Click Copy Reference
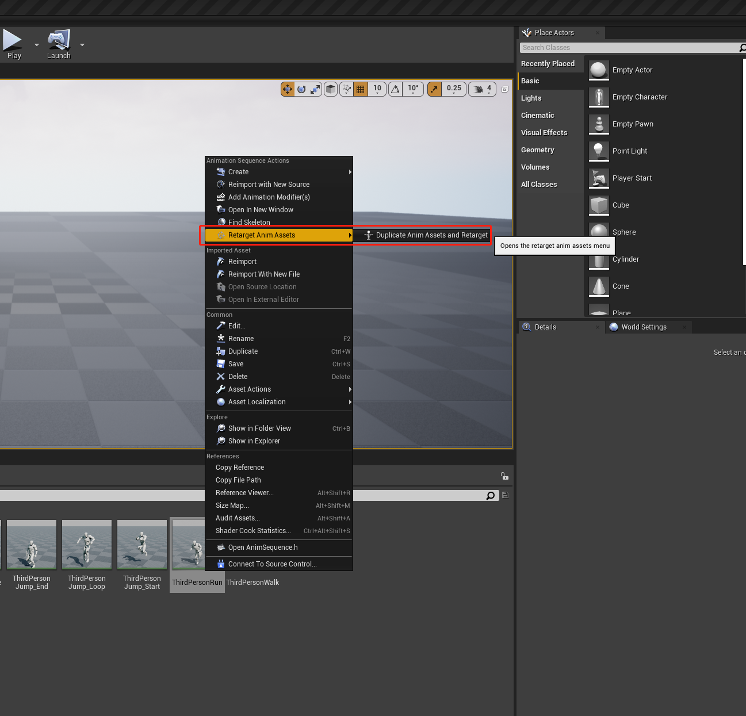 279,468
